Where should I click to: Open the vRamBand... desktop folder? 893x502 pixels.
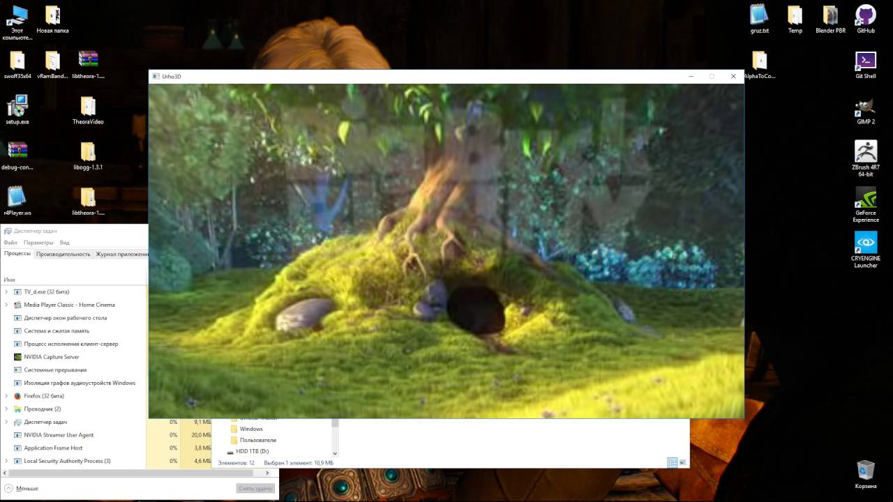pyautogui.click(x=52, y=64)
